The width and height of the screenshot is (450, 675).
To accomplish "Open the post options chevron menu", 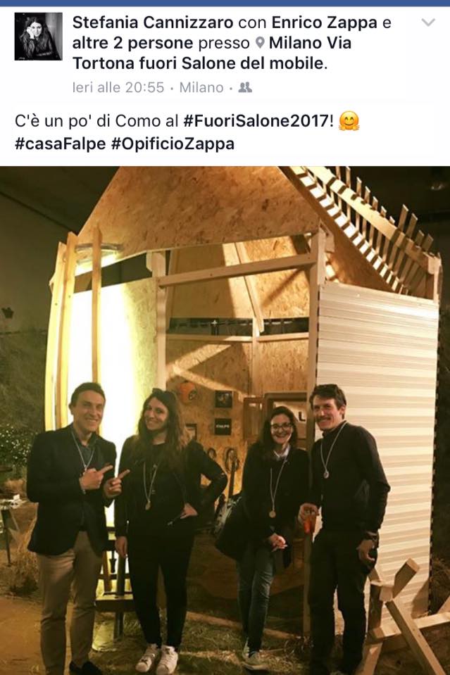I will [x=428, y=23].
